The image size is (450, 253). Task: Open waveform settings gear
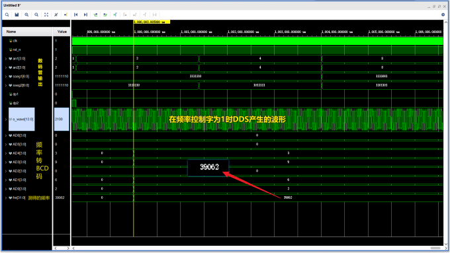tap(443, 15)
